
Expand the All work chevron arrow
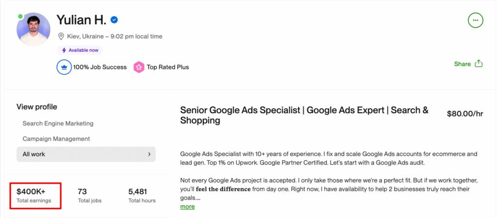point(149,154)
